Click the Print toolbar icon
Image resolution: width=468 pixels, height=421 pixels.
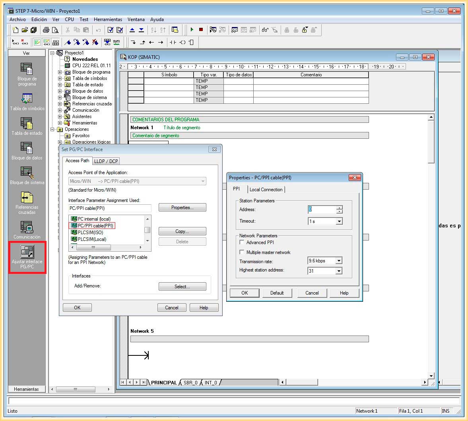pos(46,30)
